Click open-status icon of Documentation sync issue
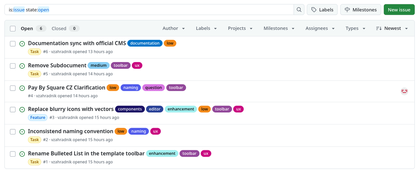The height and width of the screenshot is (173, 418). (x=22, y=44)
